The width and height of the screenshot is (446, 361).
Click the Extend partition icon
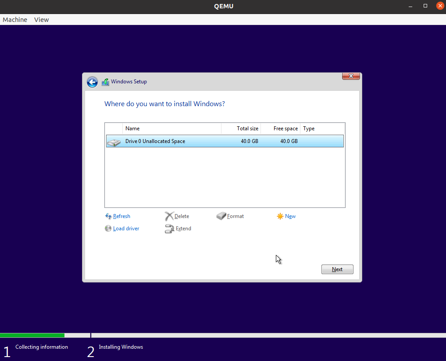coord(169,229)
